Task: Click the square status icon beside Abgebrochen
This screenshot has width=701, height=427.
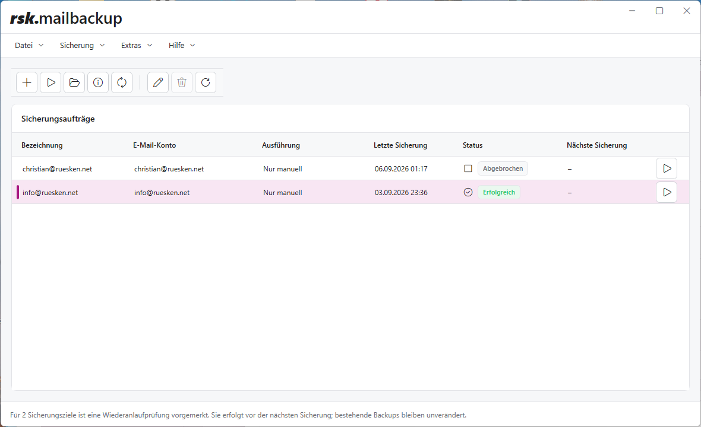Action: coord(468,168)
